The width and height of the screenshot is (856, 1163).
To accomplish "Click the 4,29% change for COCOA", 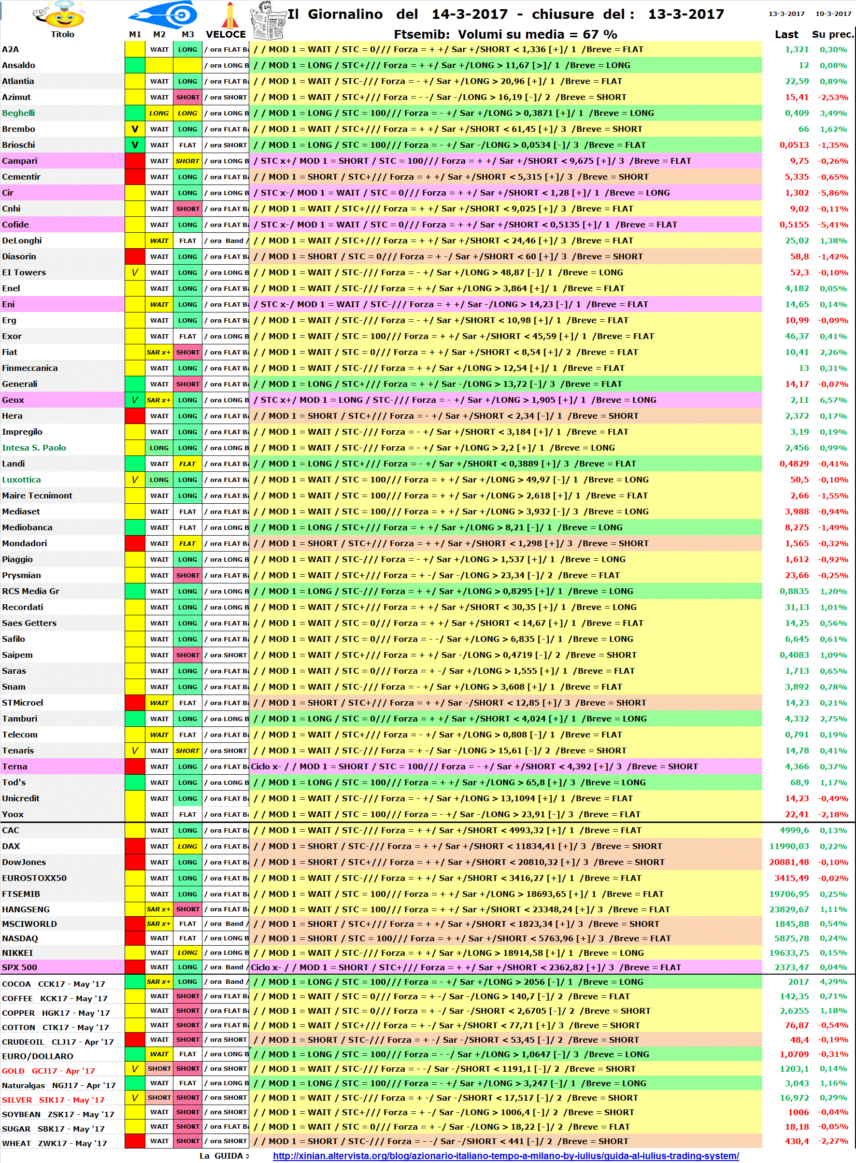I will click(x=833, y=982).
